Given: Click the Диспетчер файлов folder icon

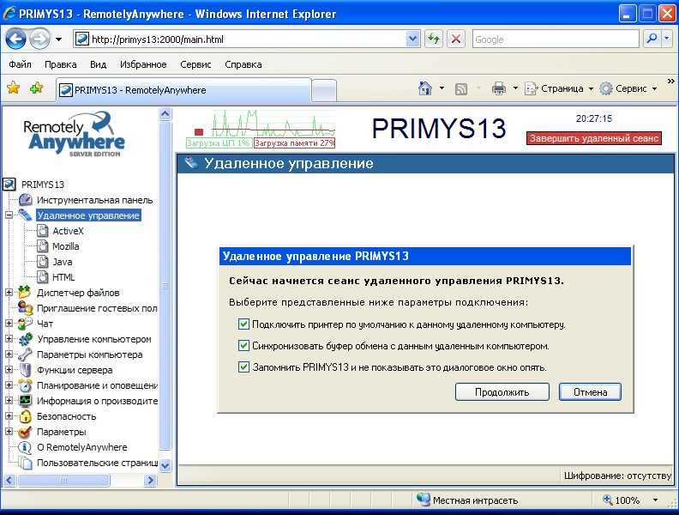Looking at the screenshot, I should click(x=25, y=292).
